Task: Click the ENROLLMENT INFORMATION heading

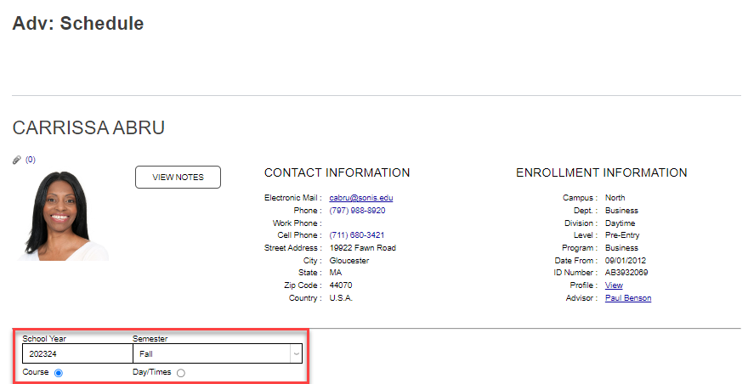Action: click(602, 172)
